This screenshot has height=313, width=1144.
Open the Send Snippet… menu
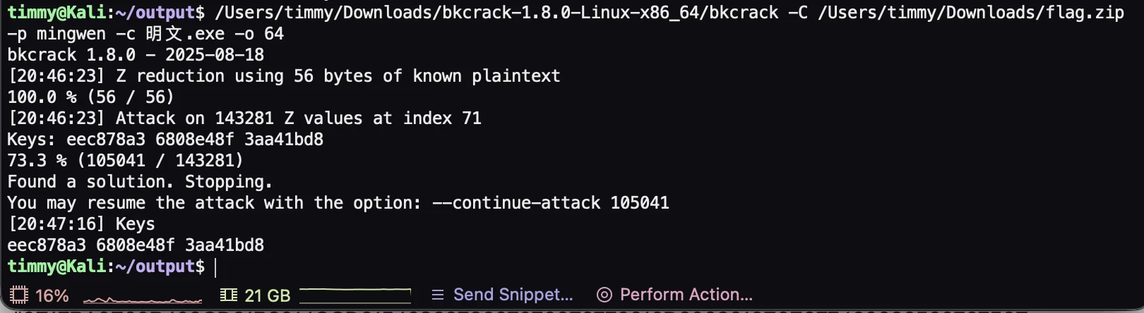click(513, 295)
